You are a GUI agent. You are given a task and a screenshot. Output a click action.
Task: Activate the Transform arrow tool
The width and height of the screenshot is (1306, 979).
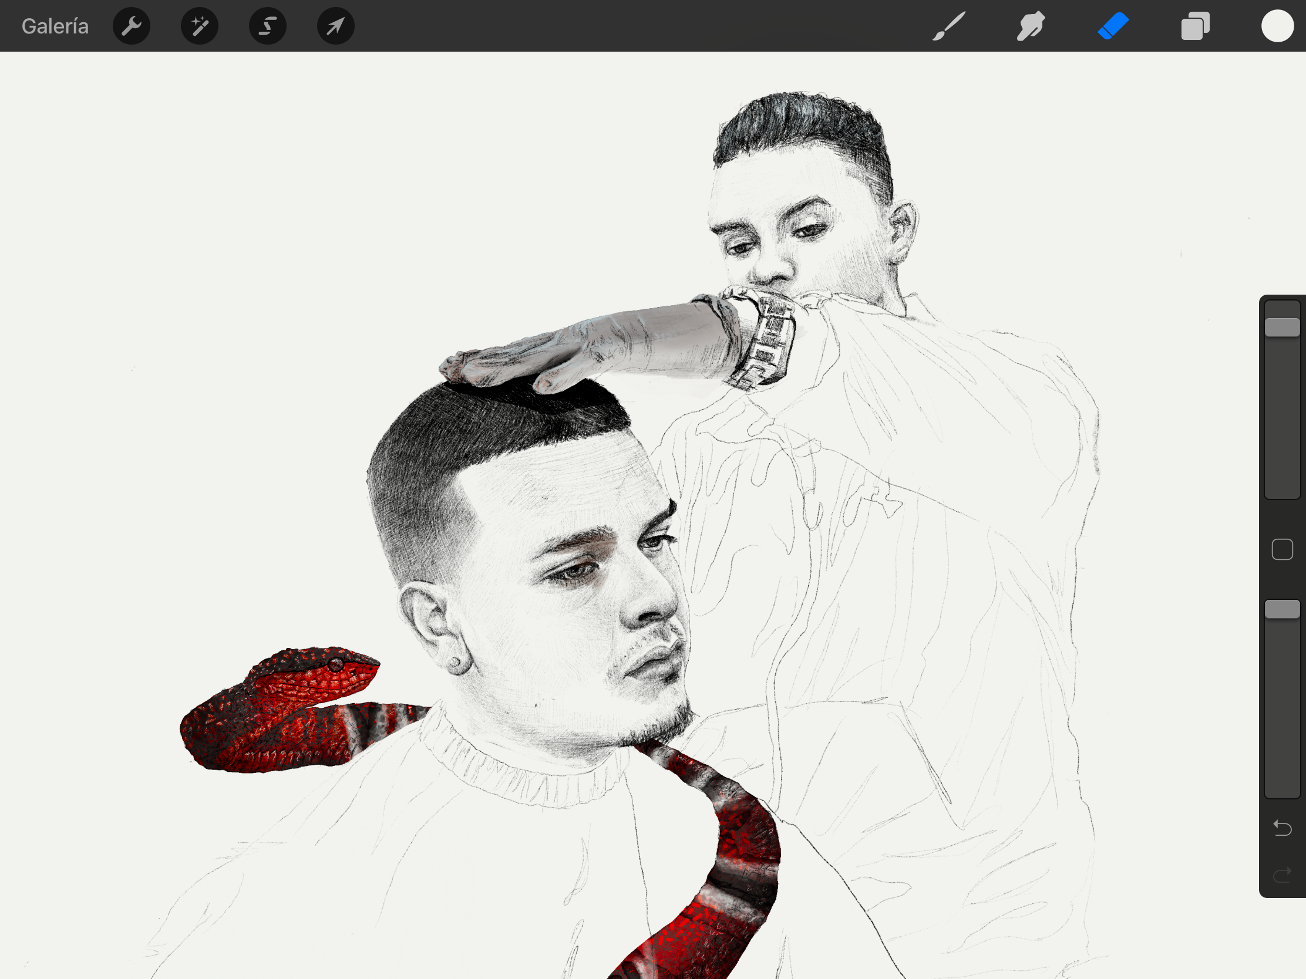[335, 26]
